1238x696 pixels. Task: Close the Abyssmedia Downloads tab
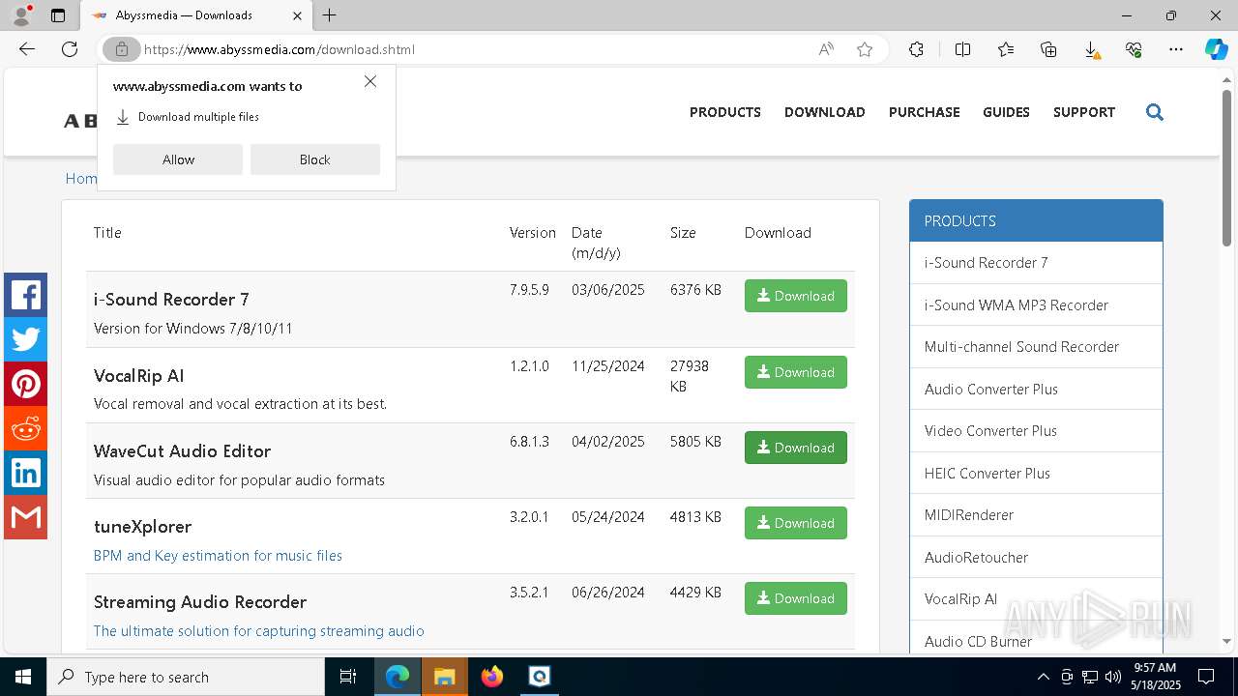pyautogui.click(x=298, y=15)
